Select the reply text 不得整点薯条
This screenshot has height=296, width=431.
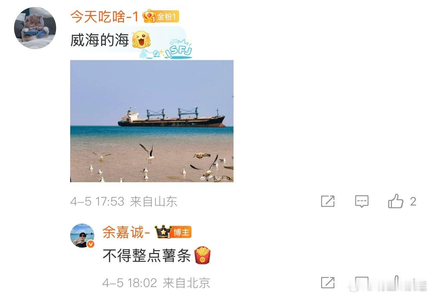[x=147, y=256]
